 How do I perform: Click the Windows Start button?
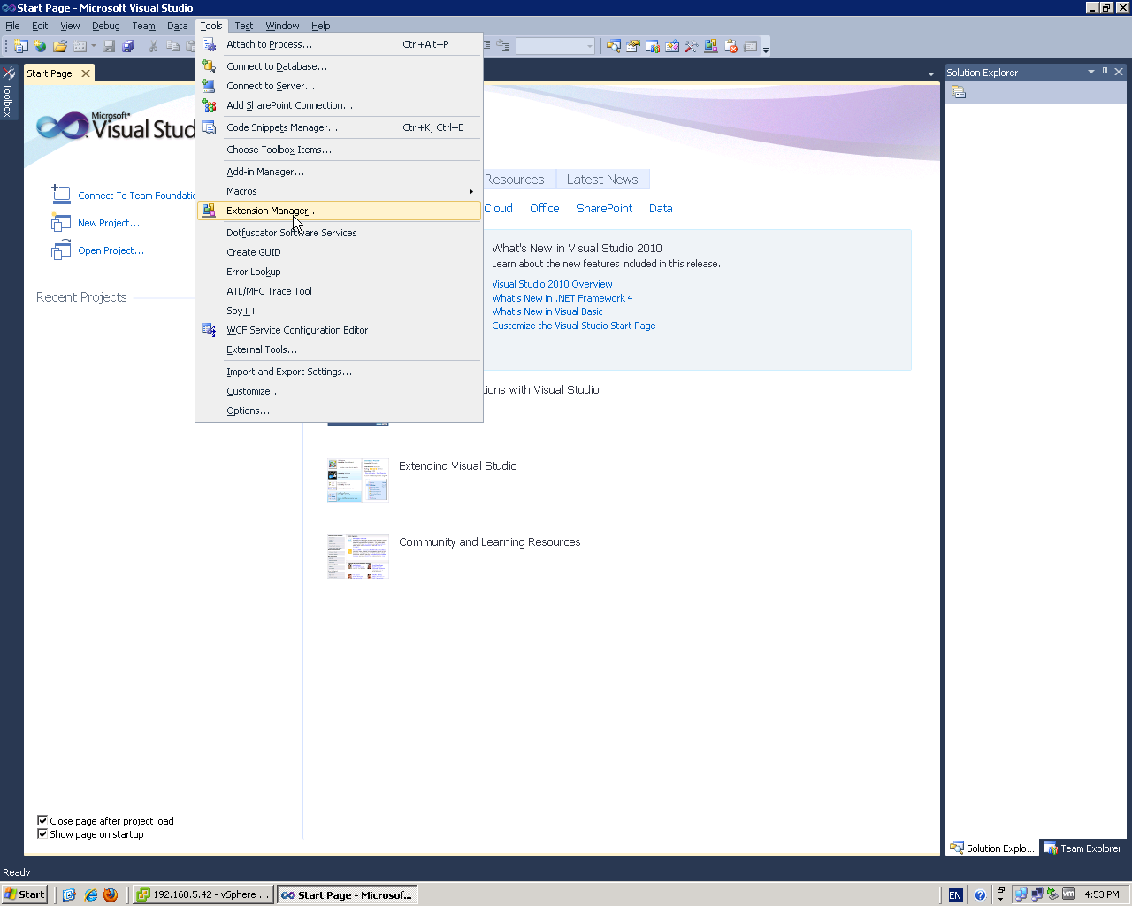click(24, 894)
